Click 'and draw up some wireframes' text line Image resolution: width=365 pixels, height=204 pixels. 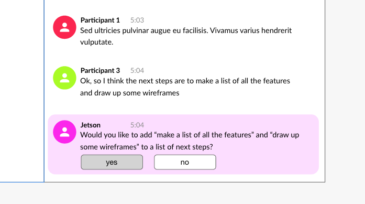pyautogui.click(x=130, y=93)
